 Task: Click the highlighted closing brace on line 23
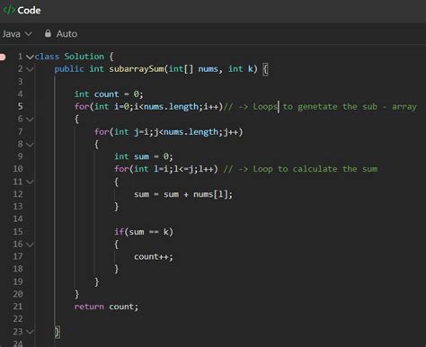pyautogui.click(x=58, y=332)
